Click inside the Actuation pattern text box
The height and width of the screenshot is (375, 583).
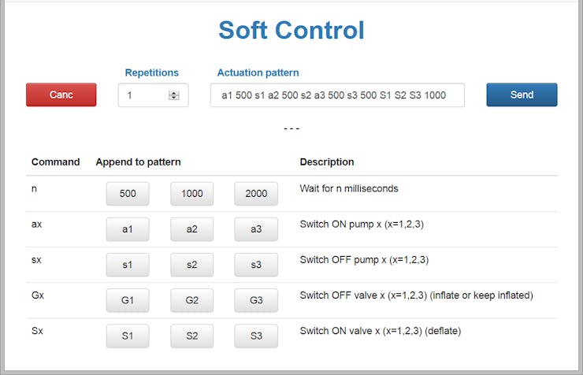(337, 95)
